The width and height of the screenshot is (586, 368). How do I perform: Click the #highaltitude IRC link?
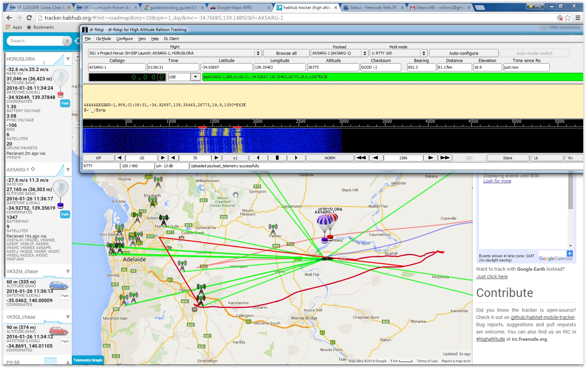pyautogui.click(x=490, y=339)
